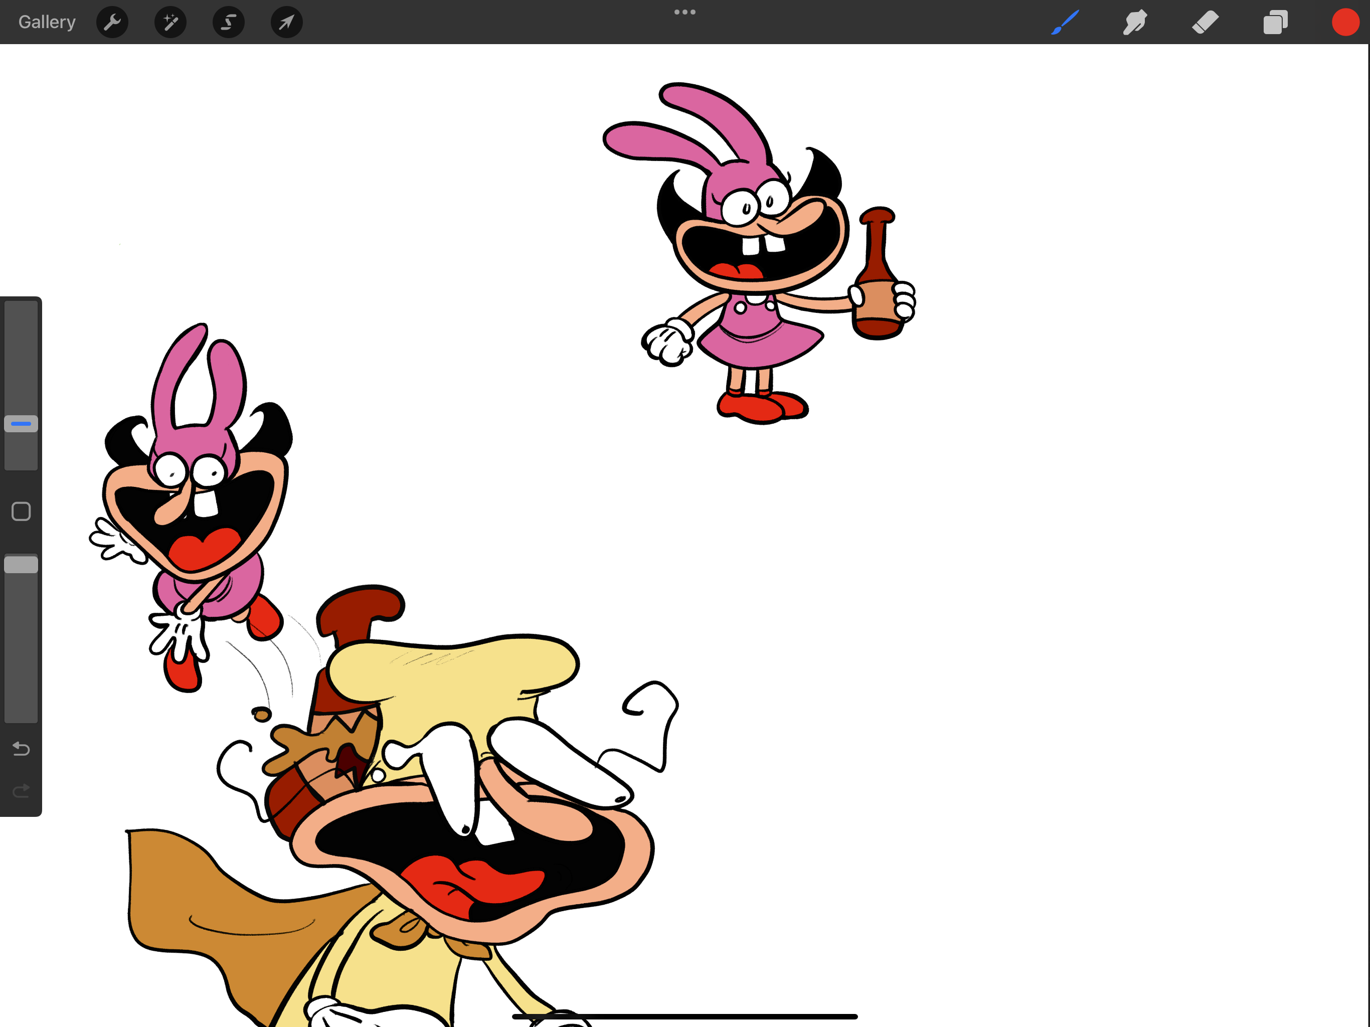This screenshot has width=1370, height=1027.
Task: Tap the Modify square button in sidebar
Action: [x=21, y=511]
